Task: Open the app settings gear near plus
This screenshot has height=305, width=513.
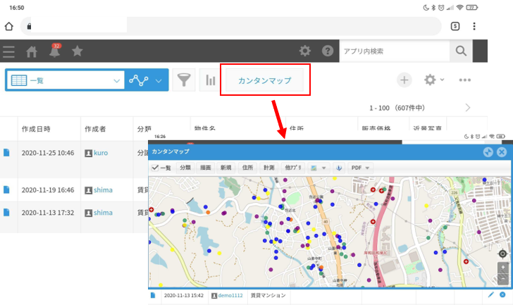Action: click(x=430, y=80)
